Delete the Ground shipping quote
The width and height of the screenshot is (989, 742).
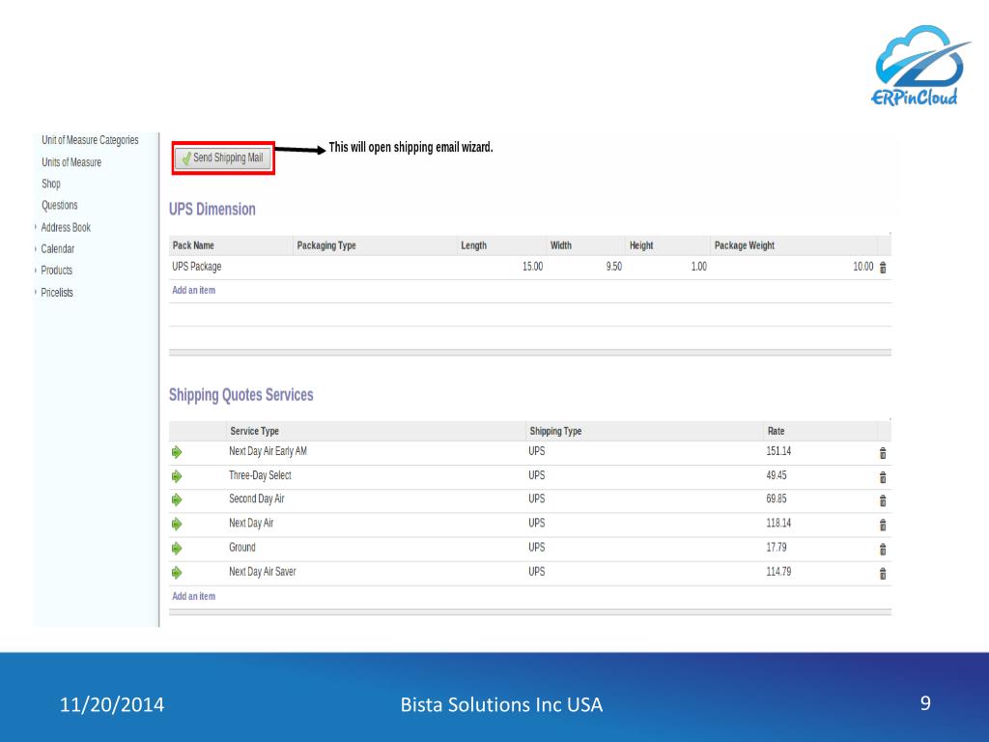click(x=883, y=550)
